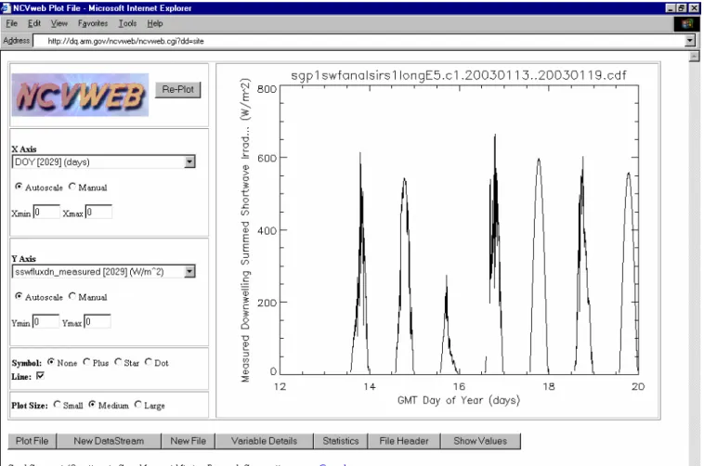
Task: Click the File Header button
Action: pyautogui.click(x=404, y=441)
